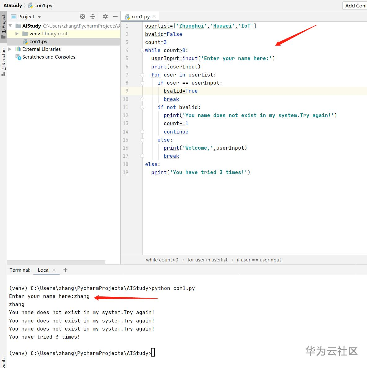
Task: Select con1.py in project tree
Action: click(x=64, y=42)
